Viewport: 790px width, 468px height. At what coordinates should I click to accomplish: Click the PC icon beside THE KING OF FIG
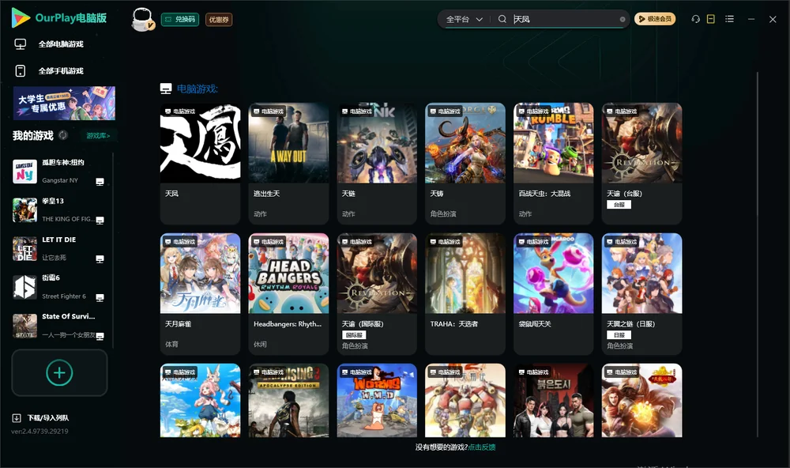[100, 221]
